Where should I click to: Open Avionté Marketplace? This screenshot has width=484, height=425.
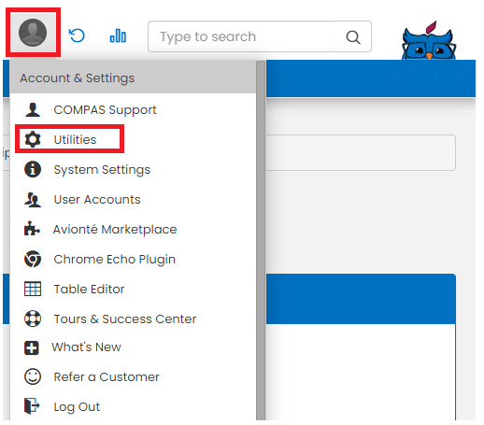tap(115, 230)
